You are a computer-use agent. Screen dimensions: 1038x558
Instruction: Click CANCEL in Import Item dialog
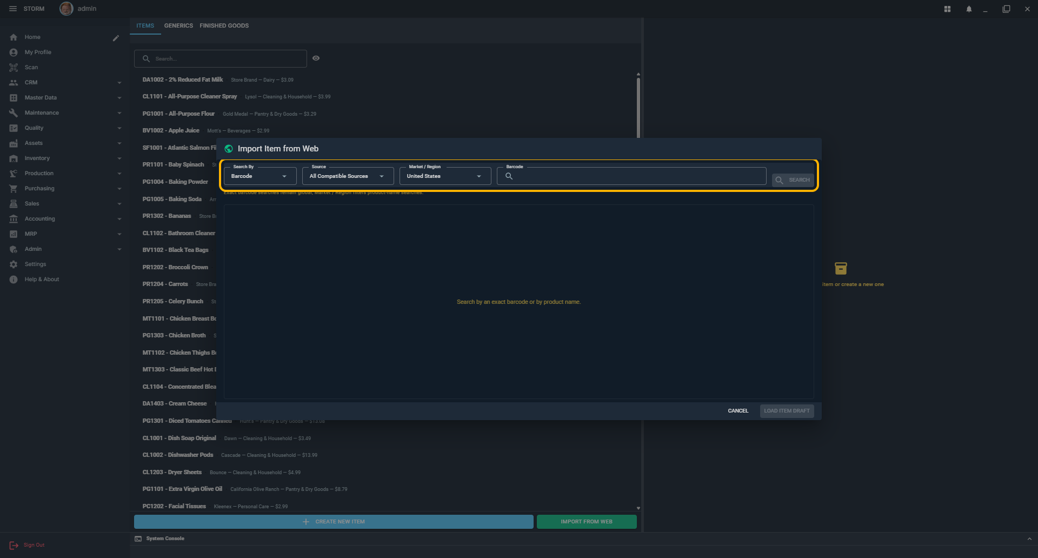(x=738, y=411)
